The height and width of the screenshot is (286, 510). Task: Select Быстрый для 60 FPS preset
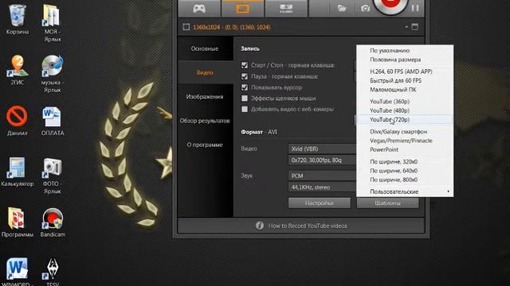tap(405, 80)
